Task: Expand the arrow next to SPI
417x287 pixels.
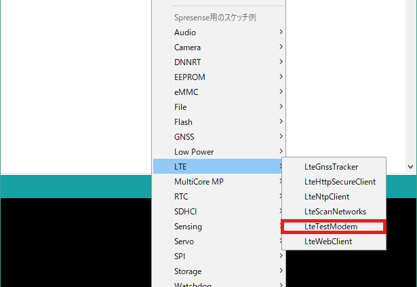Action: coord(281,255)
